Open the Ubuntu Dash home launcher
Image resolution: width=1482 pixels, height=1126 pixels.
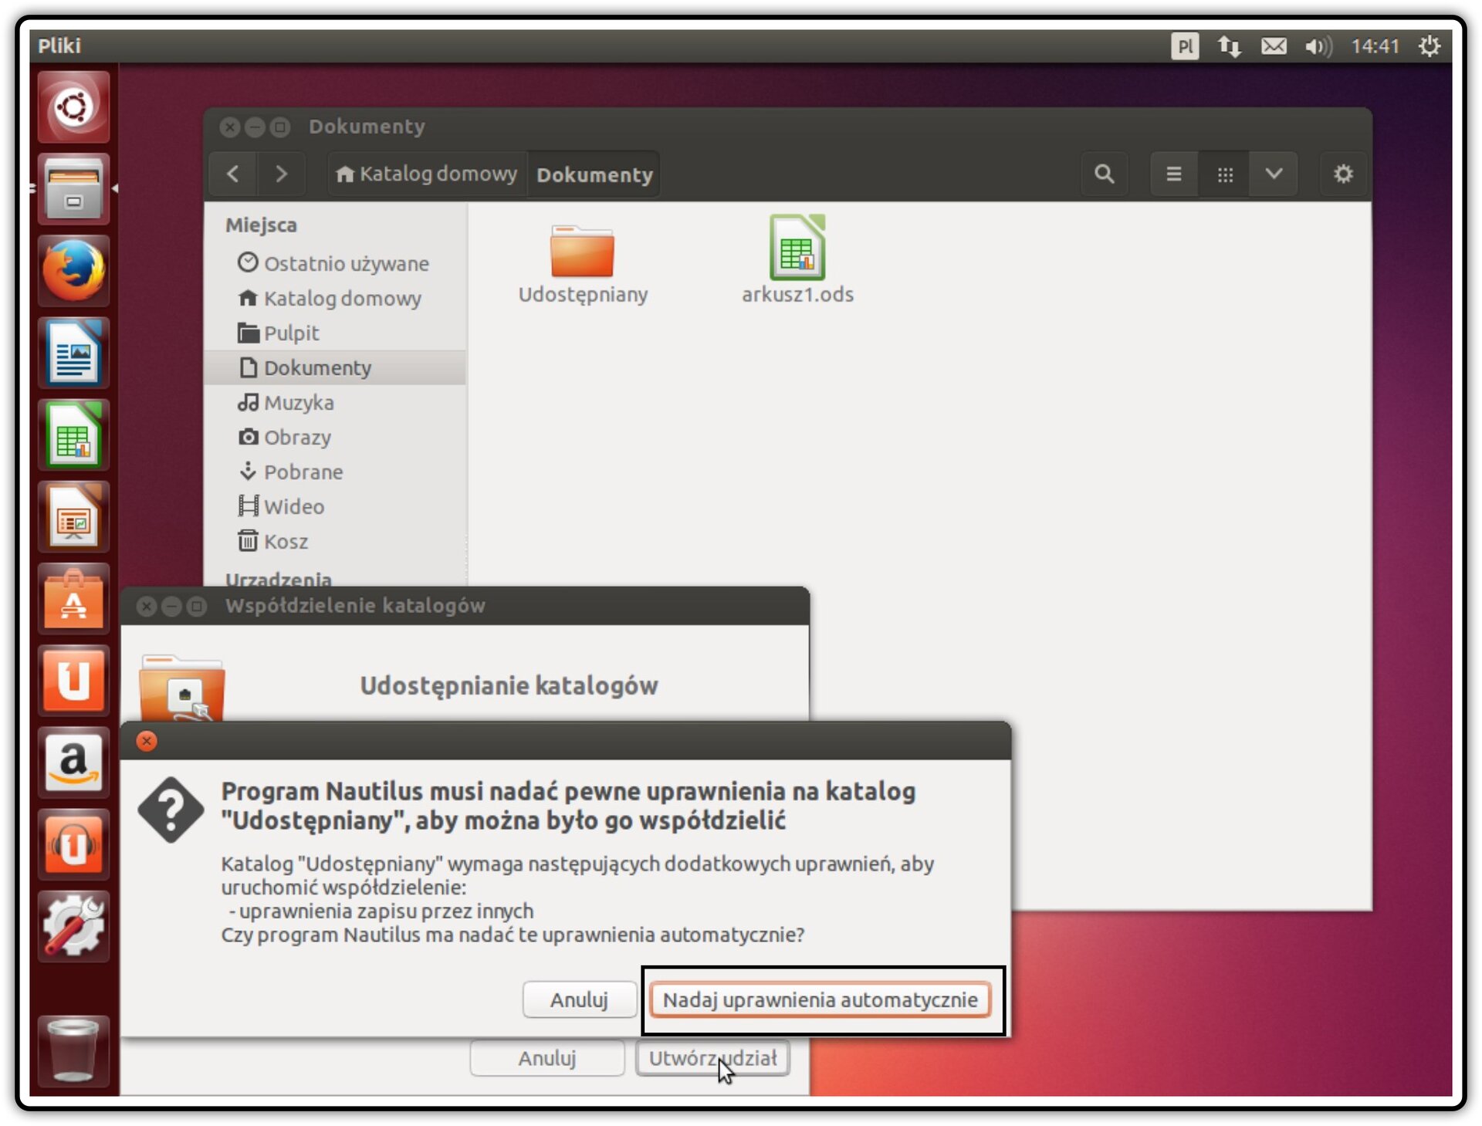pos(73,107)
